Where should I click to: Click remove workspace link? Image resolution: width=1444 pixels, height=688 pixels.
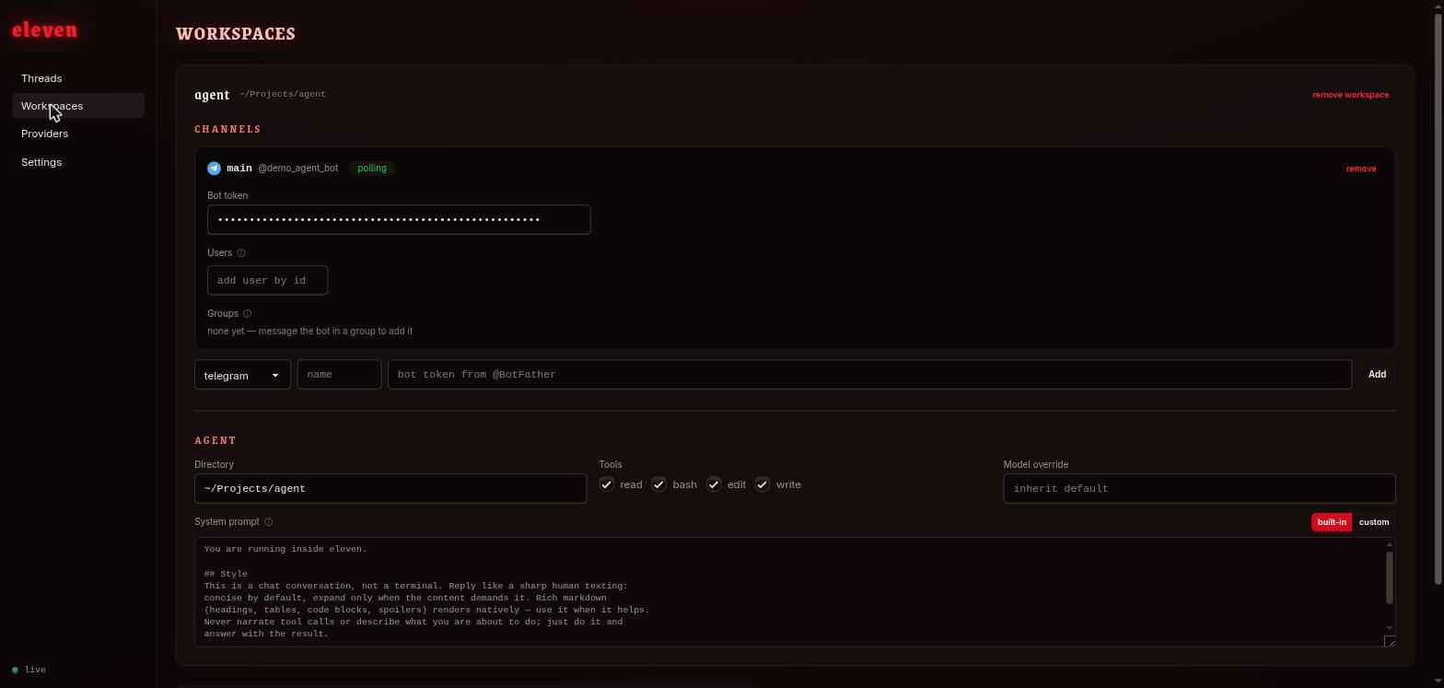click(x=1351, y=95)
